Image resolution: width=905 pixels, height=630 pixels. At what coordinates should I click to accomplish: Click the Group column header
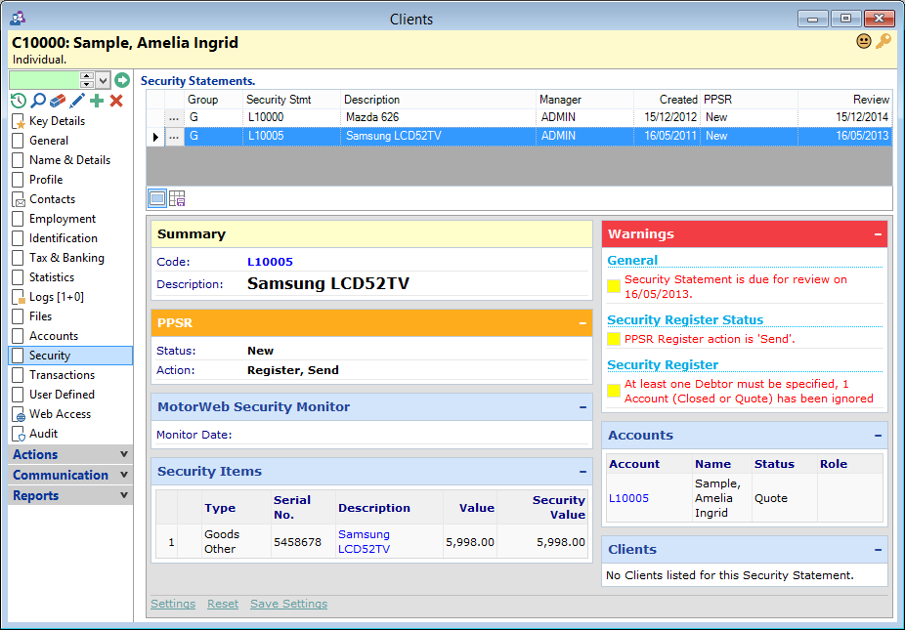[x=214, y=100]
